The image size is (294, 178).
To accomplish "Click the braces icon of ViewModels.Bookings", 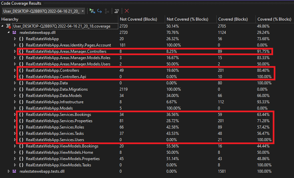I will tap(21, 146).
